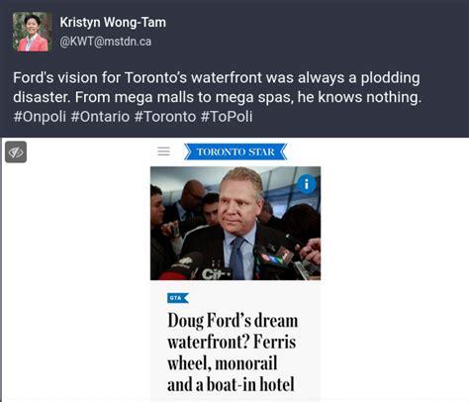Open the Toronto Star hamburger menu
This screenshot has height=402, width=469.
coord(163,151)
